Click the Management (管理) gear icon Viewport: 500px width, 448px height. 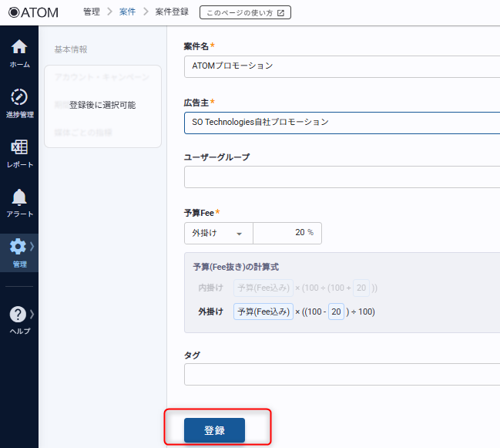click(18, 247)
